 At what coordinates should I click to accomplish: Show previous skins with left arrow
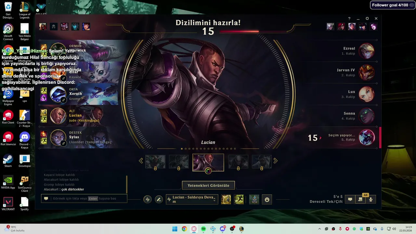coord(141,161)
